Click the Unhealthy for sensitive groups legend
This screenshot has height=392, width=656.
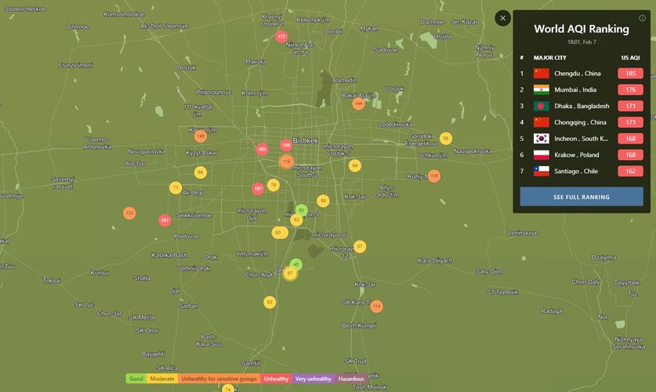tap(219, 379)
